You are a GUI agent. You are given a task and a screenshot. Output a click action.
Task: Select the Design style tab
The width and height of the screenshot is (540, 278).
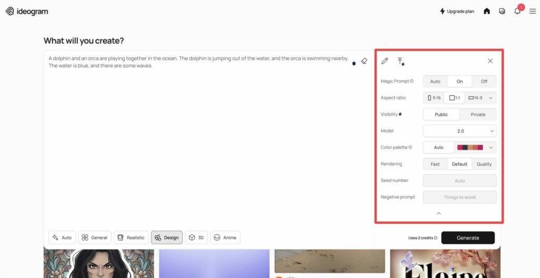[167, 237]
